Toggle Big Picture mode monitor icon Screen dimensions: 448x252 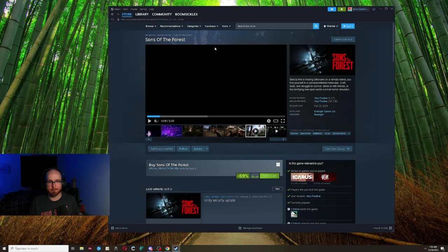click(x=373, y=9)
